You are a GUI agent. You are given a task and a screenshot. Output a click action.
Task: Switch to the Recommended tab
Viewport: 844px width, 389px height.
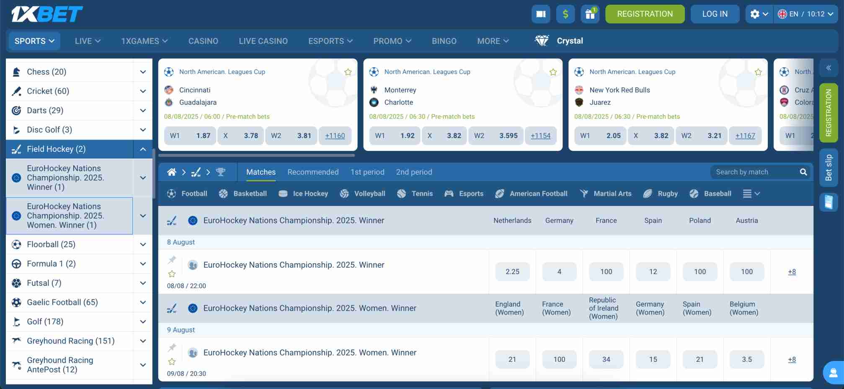coord(313,172)
